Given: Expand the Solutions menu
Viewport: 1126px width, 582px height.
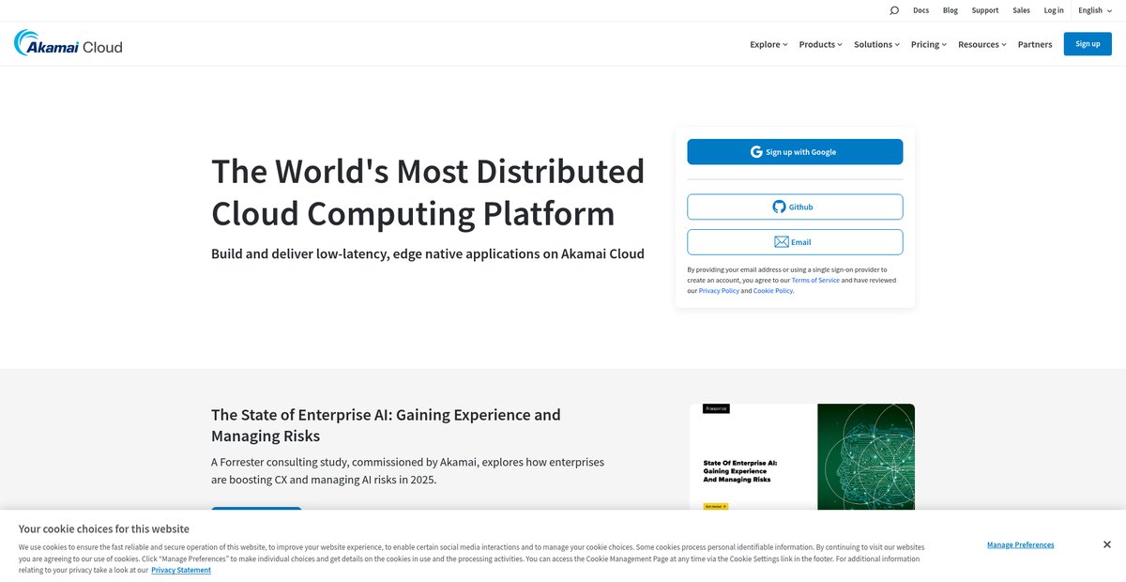Looking at the screenshot, I should (876, 44).
